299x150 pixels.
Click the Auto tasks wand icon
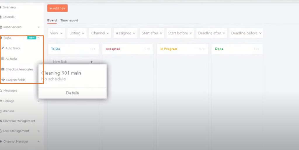click(3, 48)
